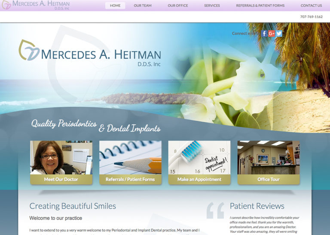Open the Contact Us menu item
Viewport: 330px width, 235px height.
[311, 6]
